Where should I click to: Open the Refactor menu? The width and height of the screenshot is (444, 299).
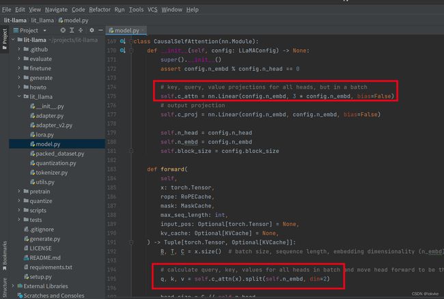[x=100, y=10]
